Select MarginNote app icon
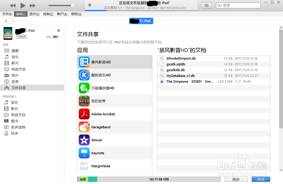Screen dimensions: 283x184 click(84, 166)
